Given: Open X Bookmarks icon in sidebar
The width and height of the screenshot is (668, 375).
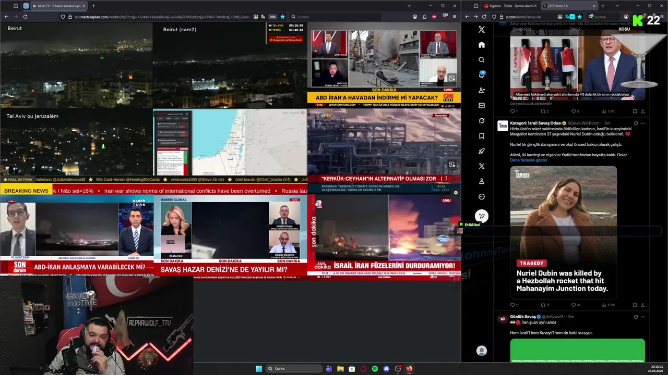Looking at the screenshot, I should click(x=482, y=136).
